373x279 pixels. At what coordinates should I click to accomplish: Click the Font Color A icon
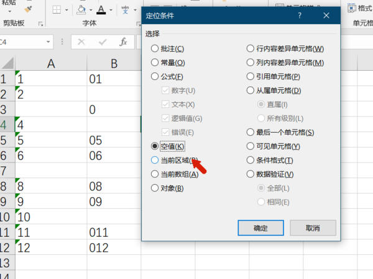coord(101,10)
